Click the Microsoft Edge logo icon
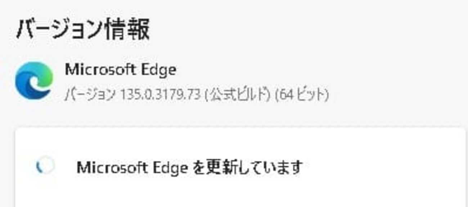The width and height of the screenshot is (468, 207). click(34, 81)
